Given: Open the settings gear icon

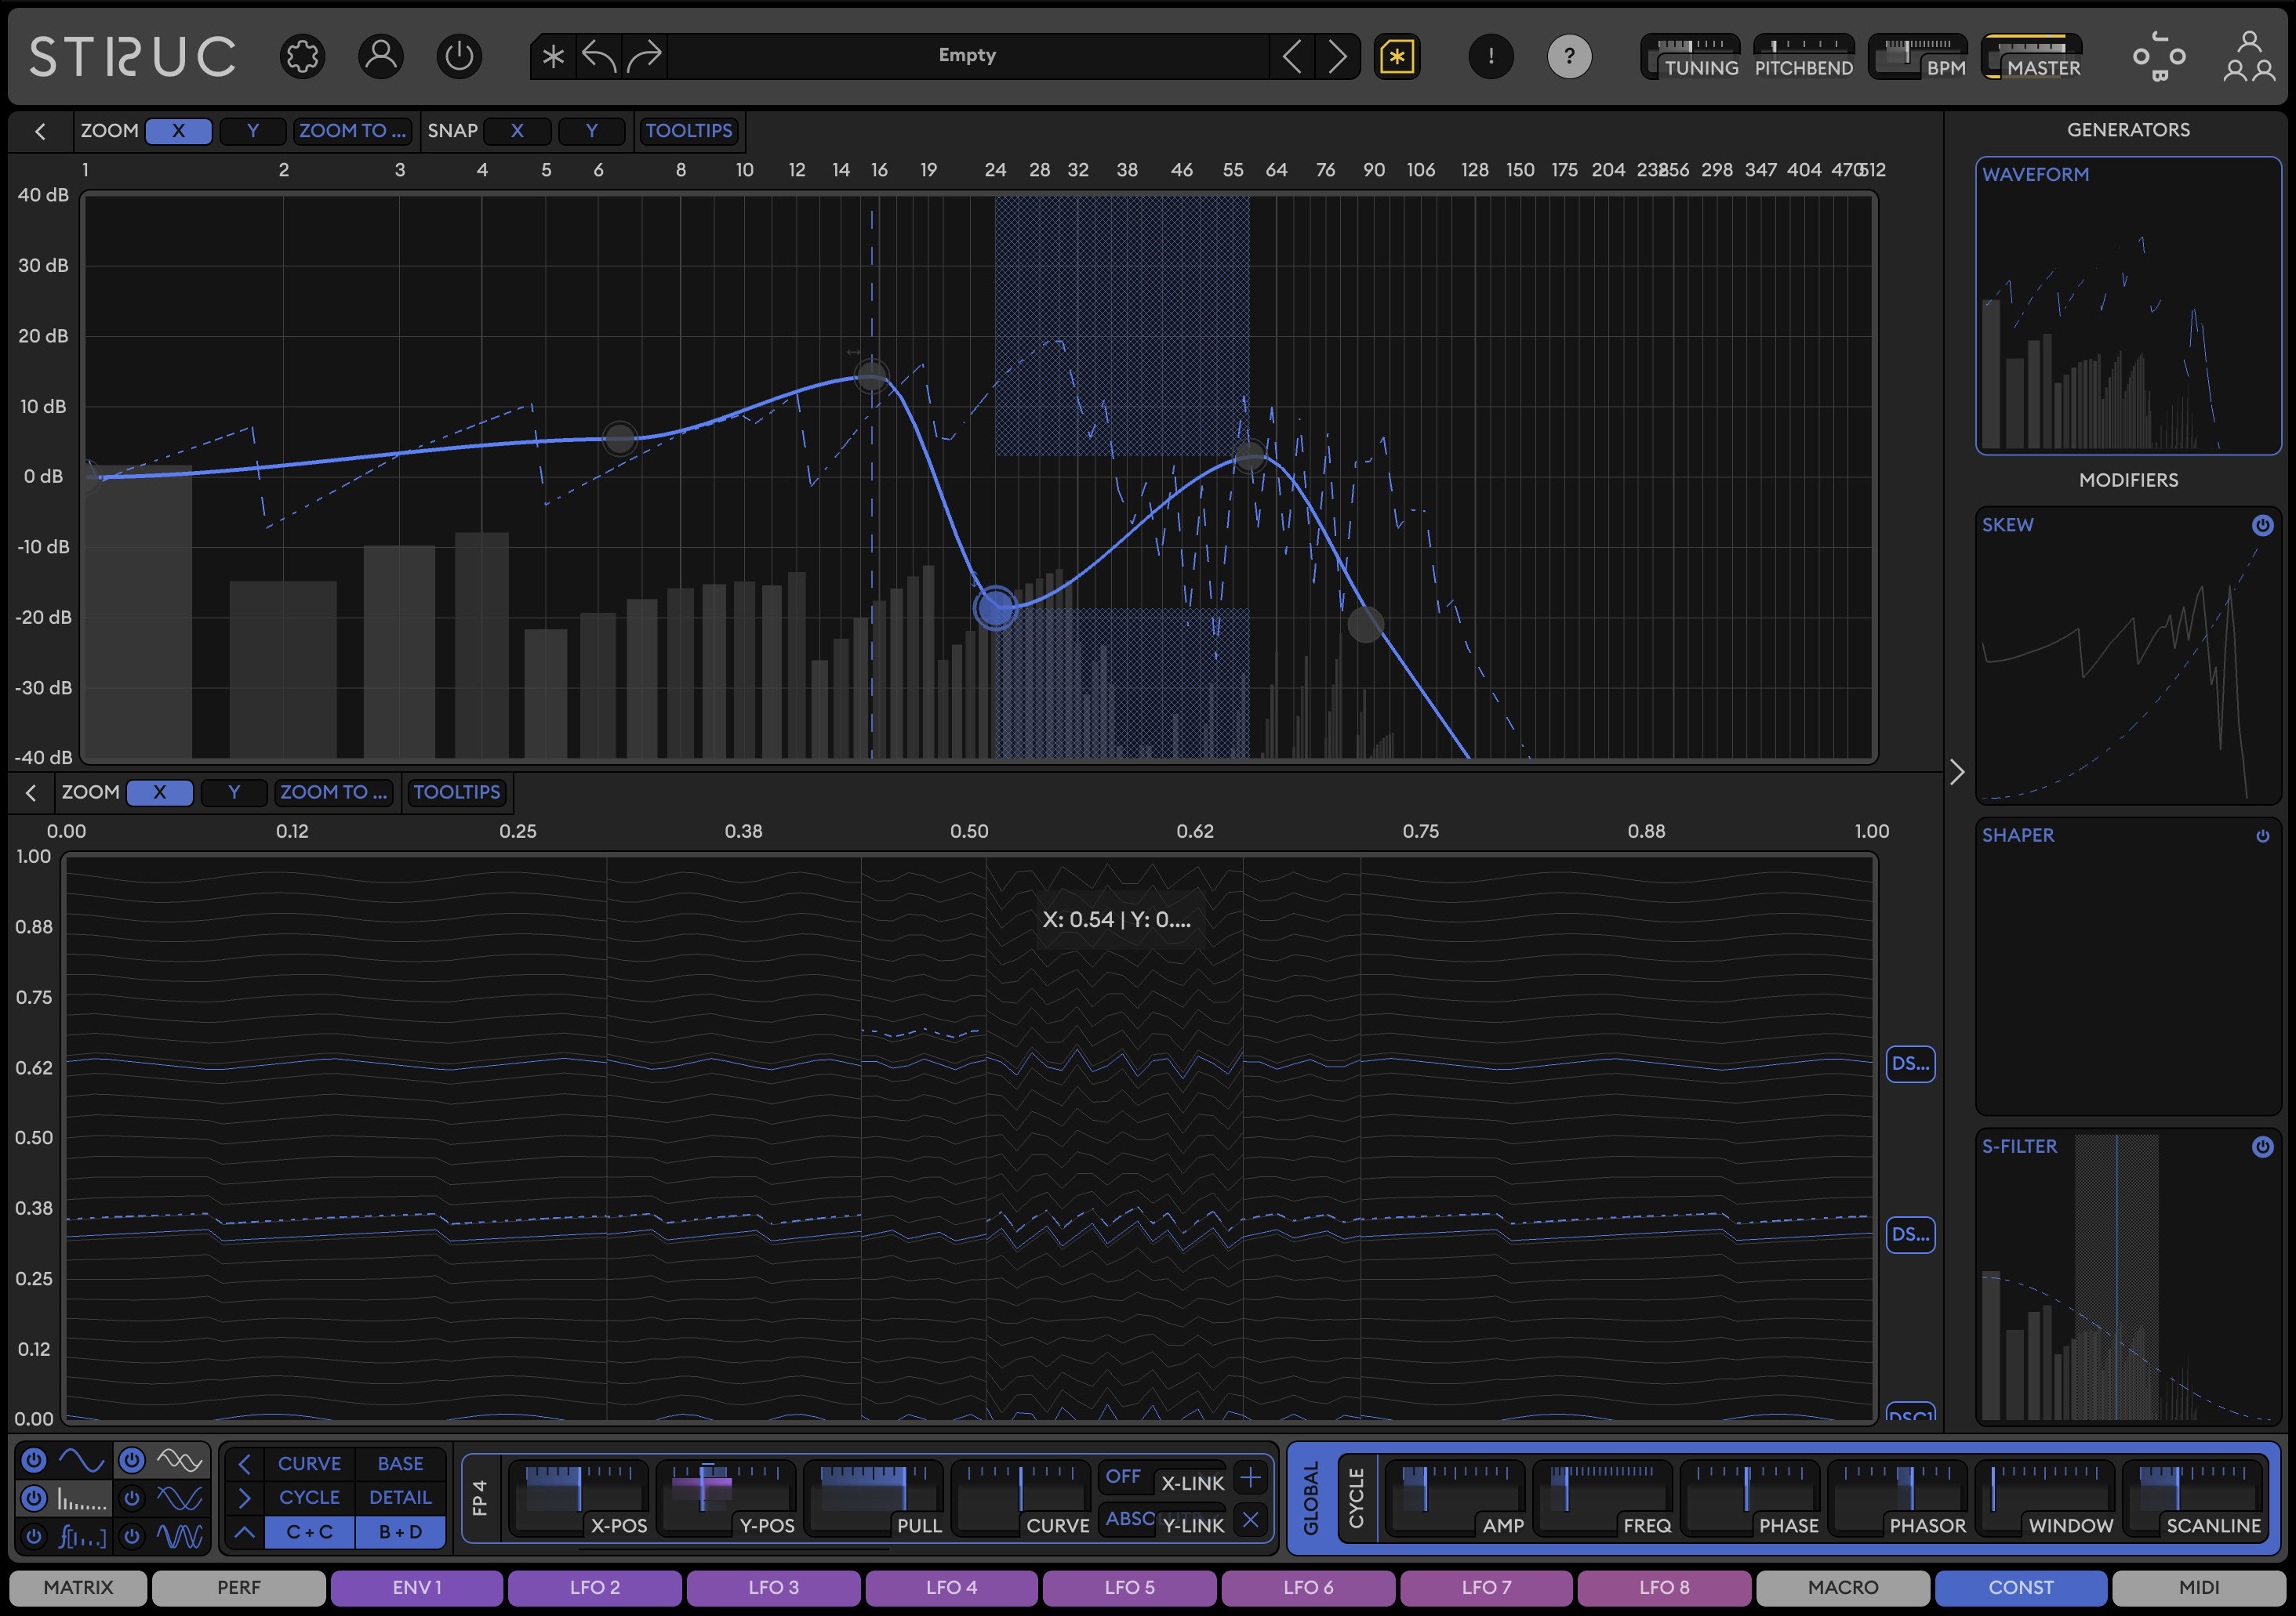Looking at the screenshot, I should 302,56.
